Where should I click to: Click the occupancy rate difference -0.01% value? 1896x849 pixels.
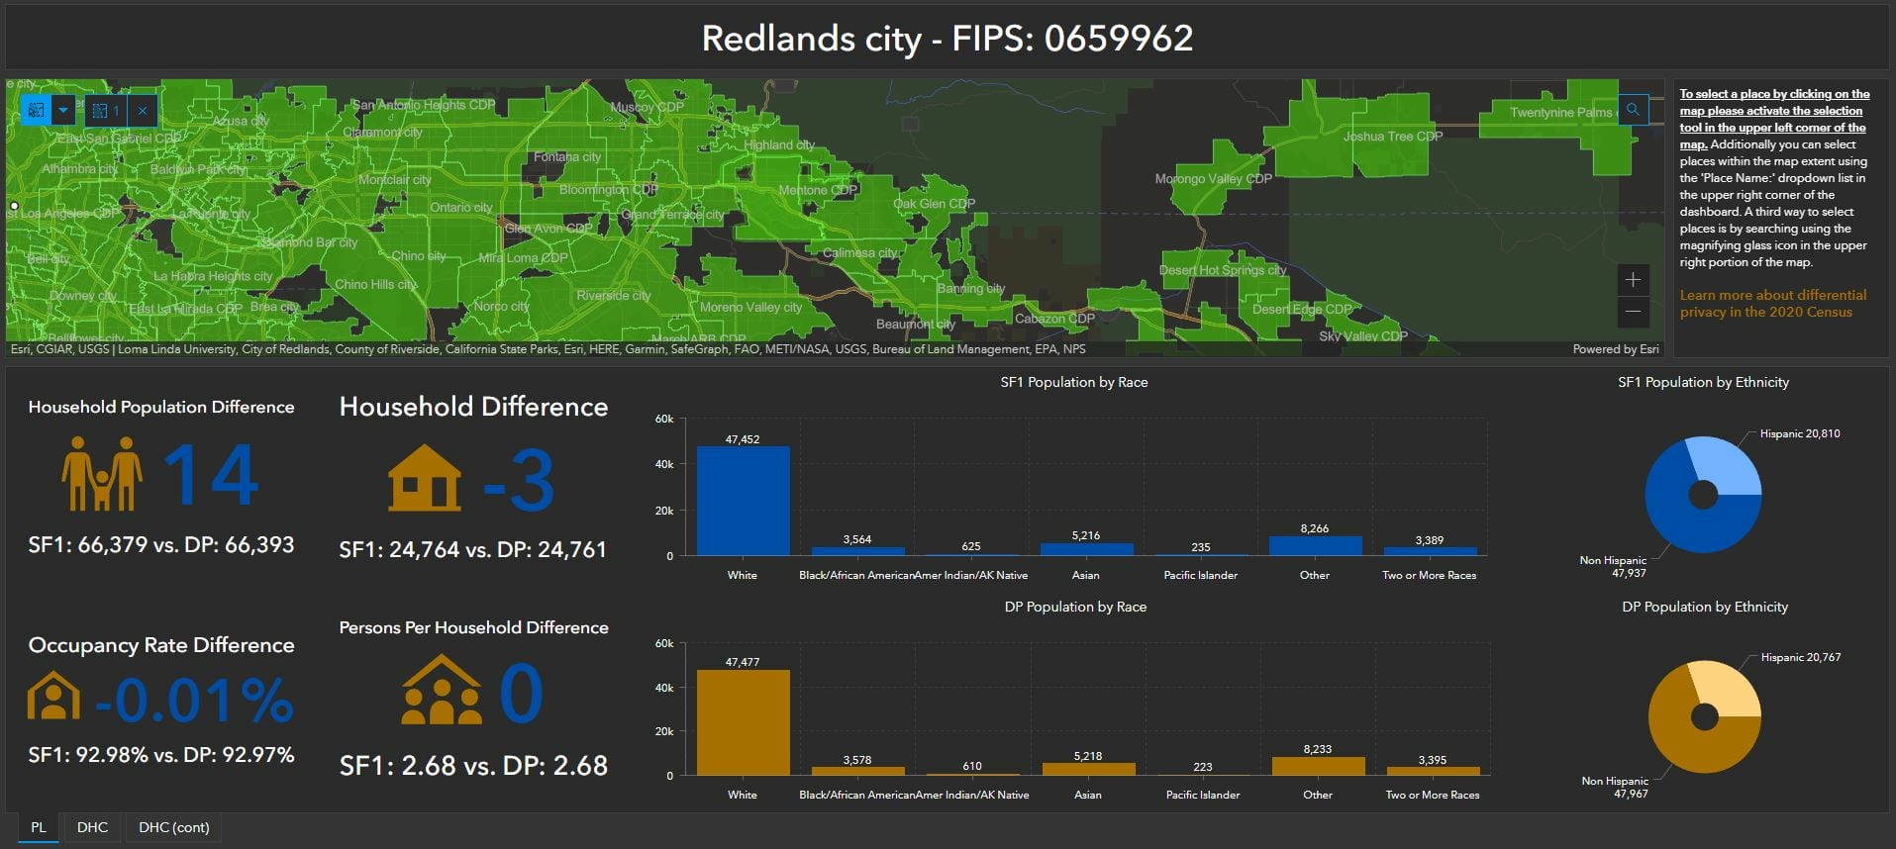pyautogui.click(x=194, y=700)
